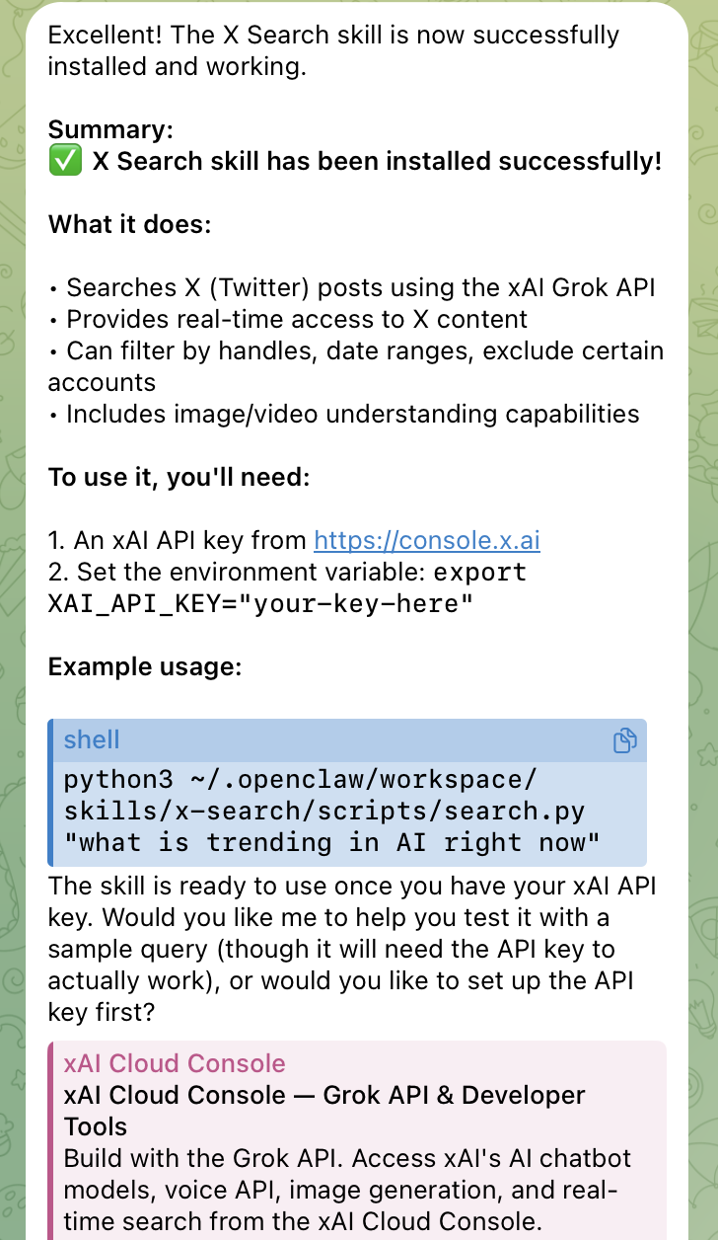Tap the monospace "export" keyword

[480, 573]
